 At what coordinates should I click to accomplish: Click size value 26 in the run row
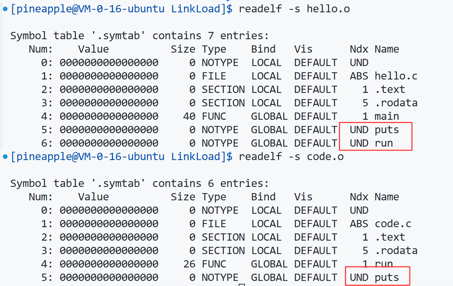pos(189,264)
